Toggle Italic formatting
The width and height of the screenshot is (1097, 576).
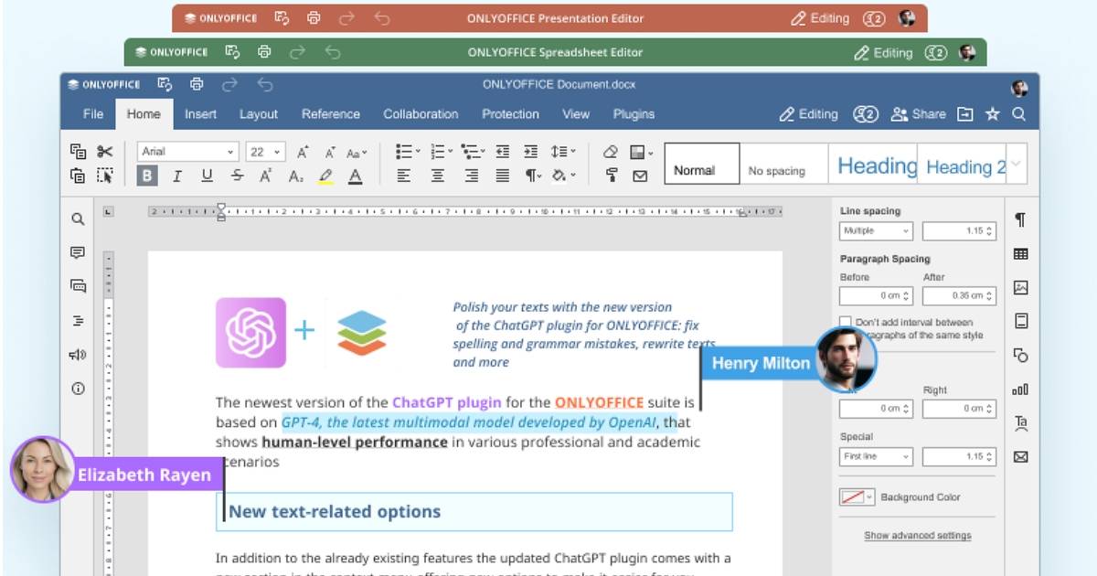coord(177,176)
